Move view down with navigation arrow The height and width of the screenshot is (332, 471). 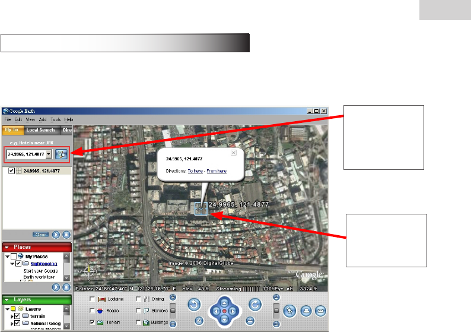(x=224, y=319)
